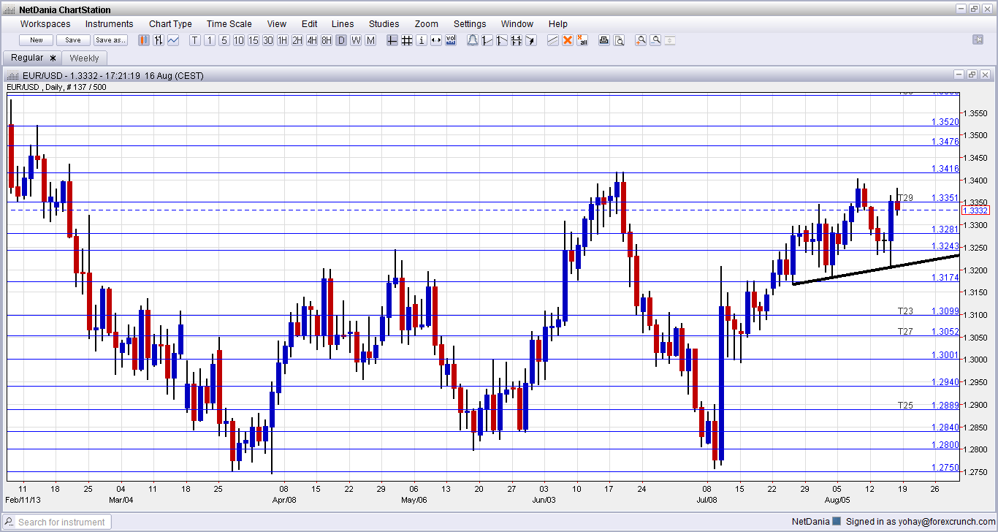Click the zoom out magnifier icon

(x=655, y=40)
